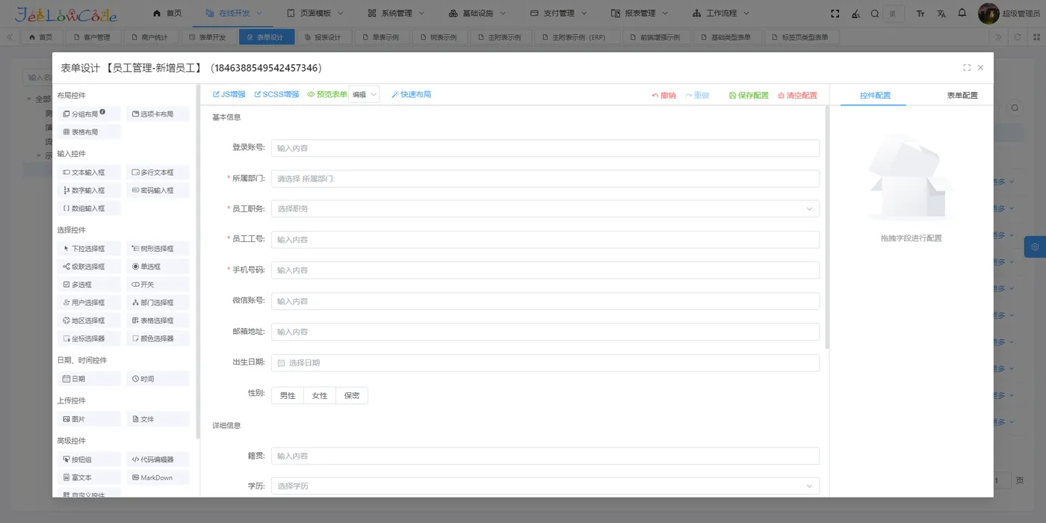Pick the 时间 time control
The image size is (1046, 523).
(157, 379)
